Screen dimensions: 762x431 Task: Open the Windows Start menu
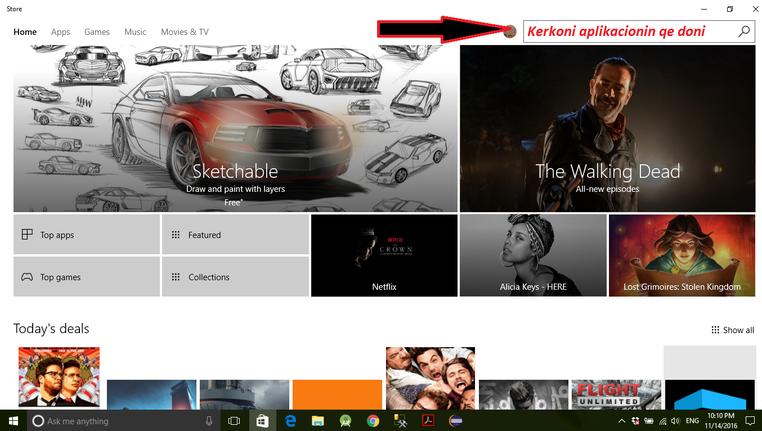tap(14, 420)
